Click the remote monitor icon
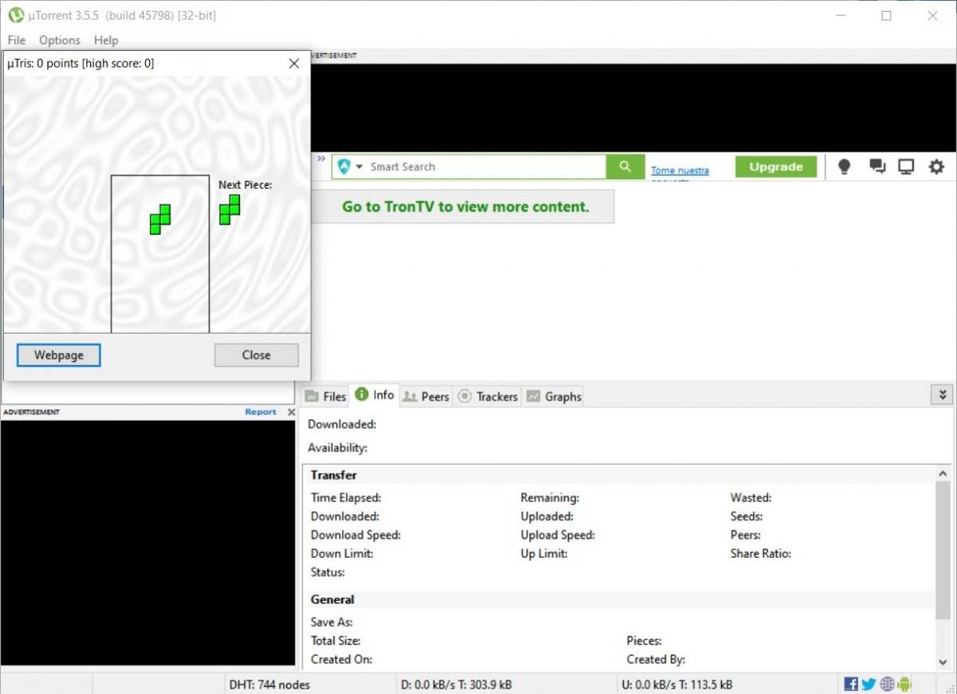Screen dimensions: 957x694 [x=906, y=167]
